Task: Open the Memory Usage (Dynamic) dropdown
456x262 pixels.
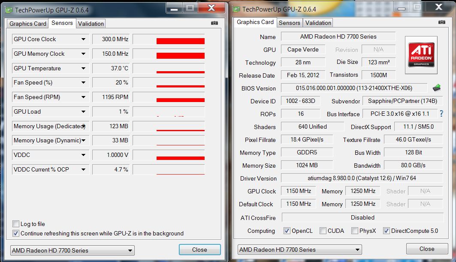Action: (84, 141)
